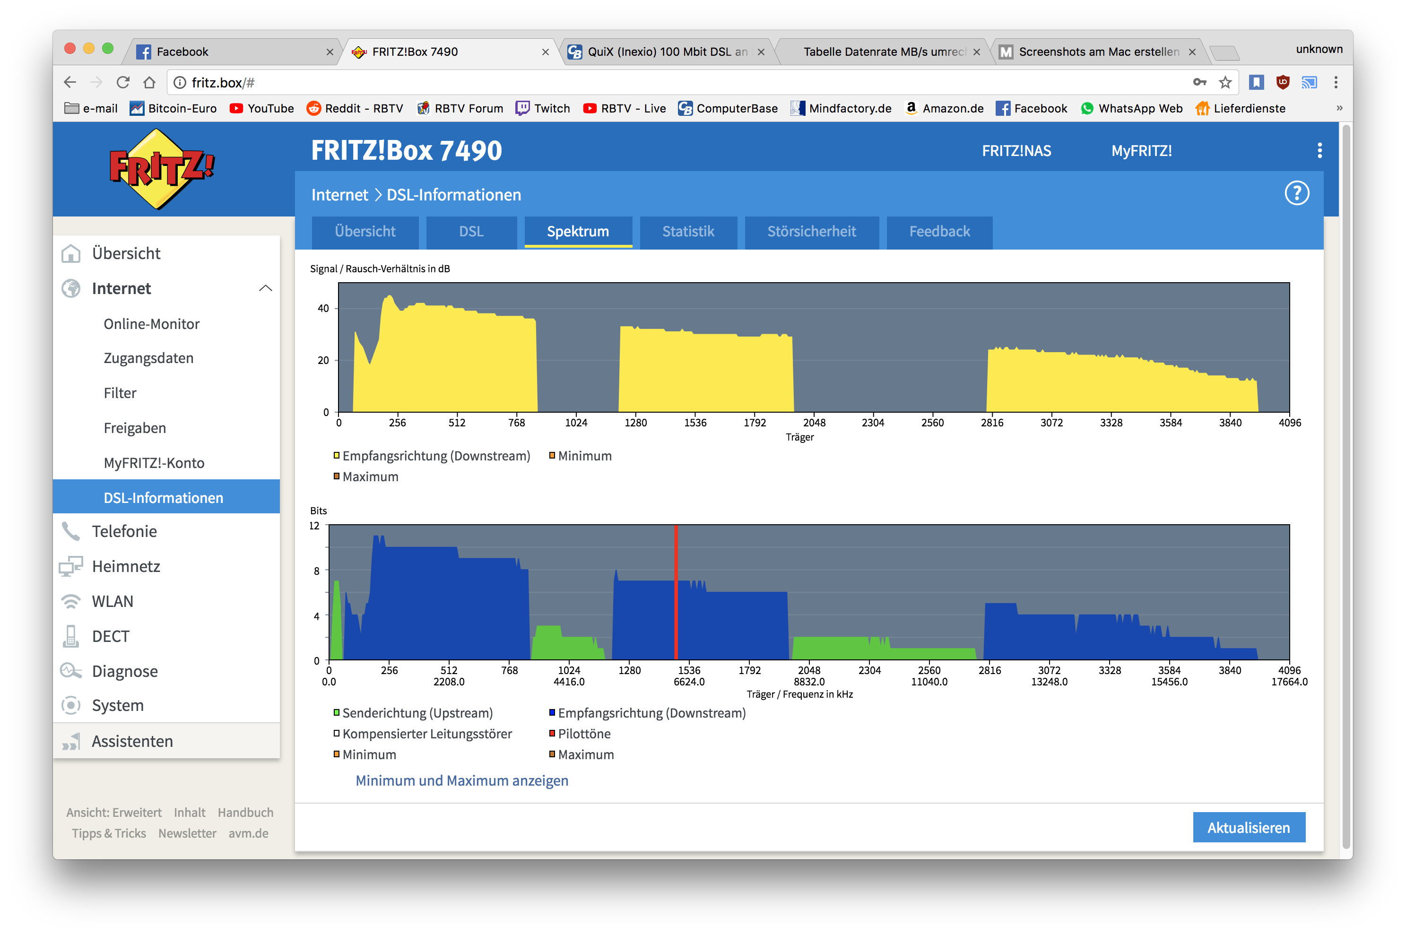This screenshot has width=1406, height=935.
Task: Select Online-Monitor in the sidebar
Action: point(151,324)
